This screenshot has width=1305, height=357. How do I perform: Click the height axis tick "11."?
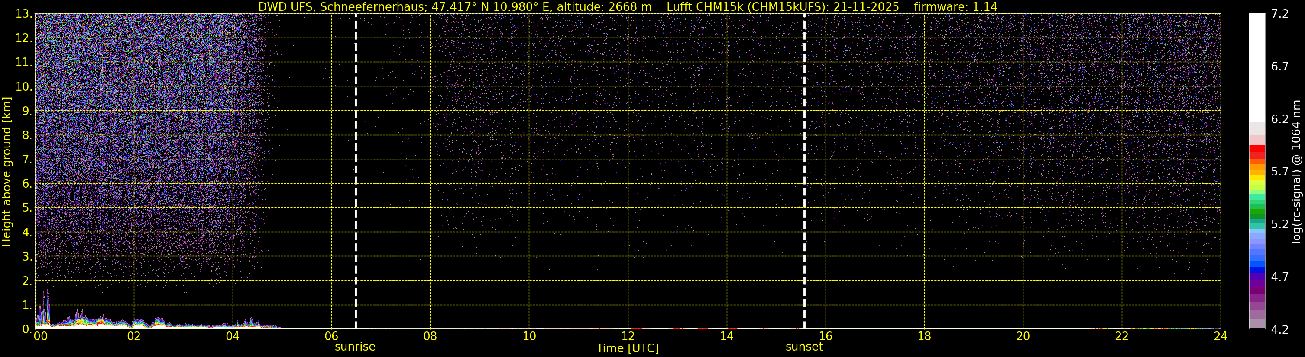[24, 63]
